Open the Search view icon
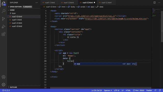Screen dimensions: 163x92 (3, 11)
